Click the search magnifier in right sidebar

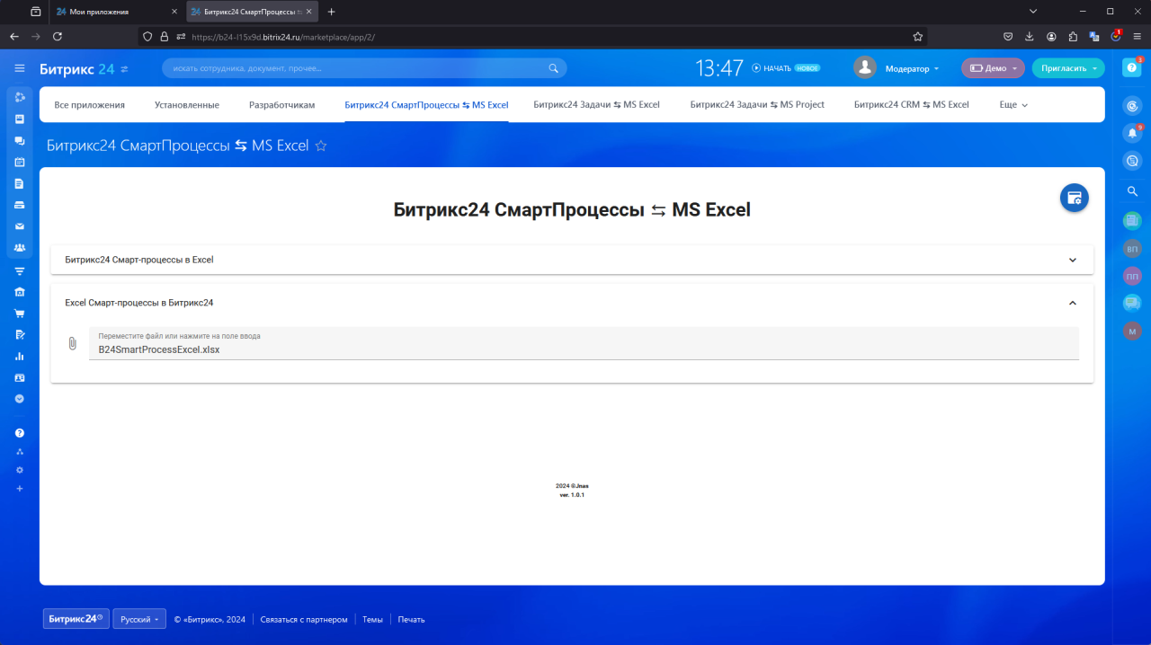pyautogui.click(x=1132, y=191)
